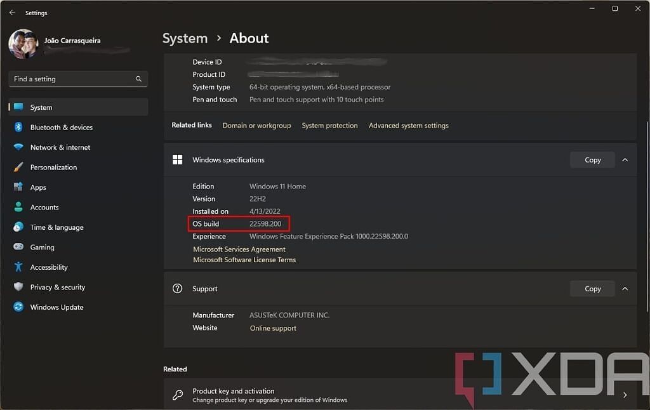Open the Microsoft Services Agreement
The image size is (650, 410).
click(239, 249)
